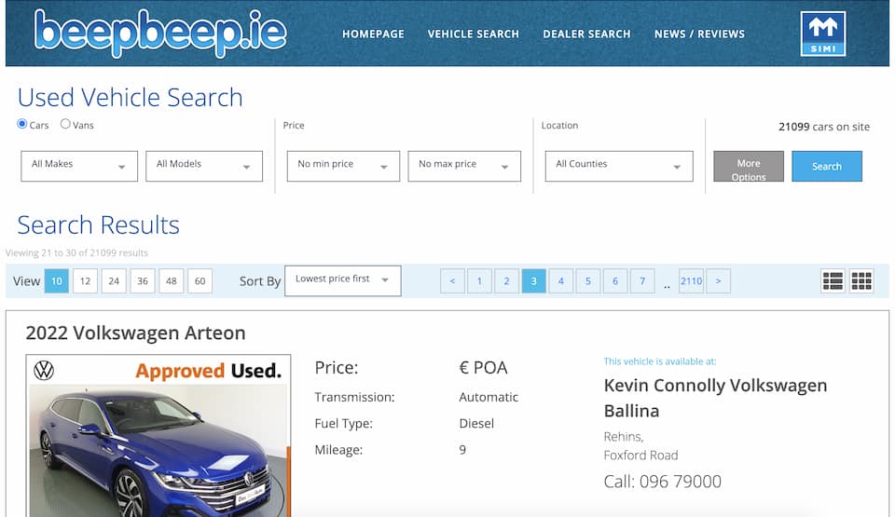895x517 pixels.
Task: Click the More Options button
Action: tap(748, 167)
